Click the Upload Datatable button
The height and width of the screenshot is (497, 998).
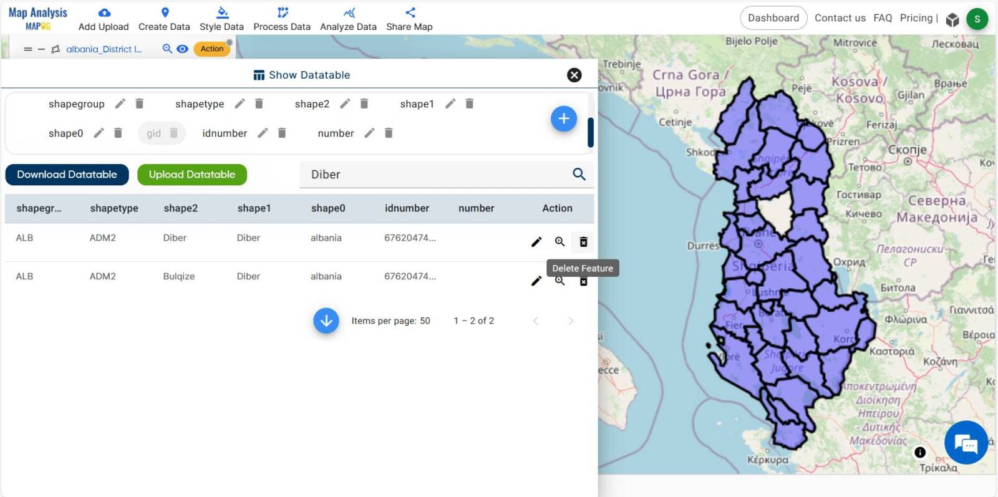[x=191, y=175]
